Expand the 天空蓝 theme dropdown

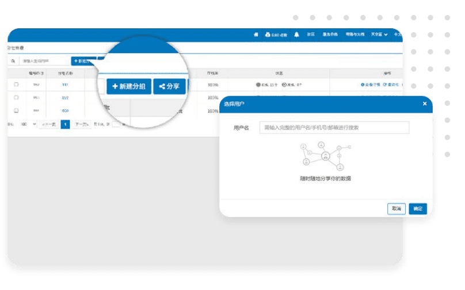(x=378, y=35)
